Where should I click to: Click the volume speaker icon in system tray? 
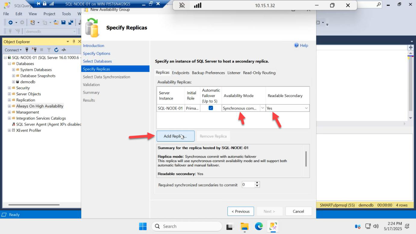coord(376,226)
